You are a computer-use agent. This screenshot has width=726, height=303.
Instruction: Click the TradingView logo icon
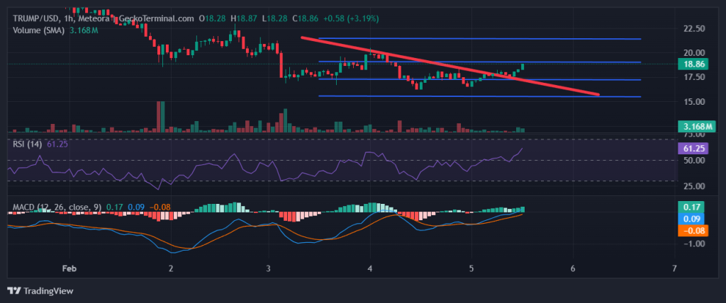pos(13,290)
